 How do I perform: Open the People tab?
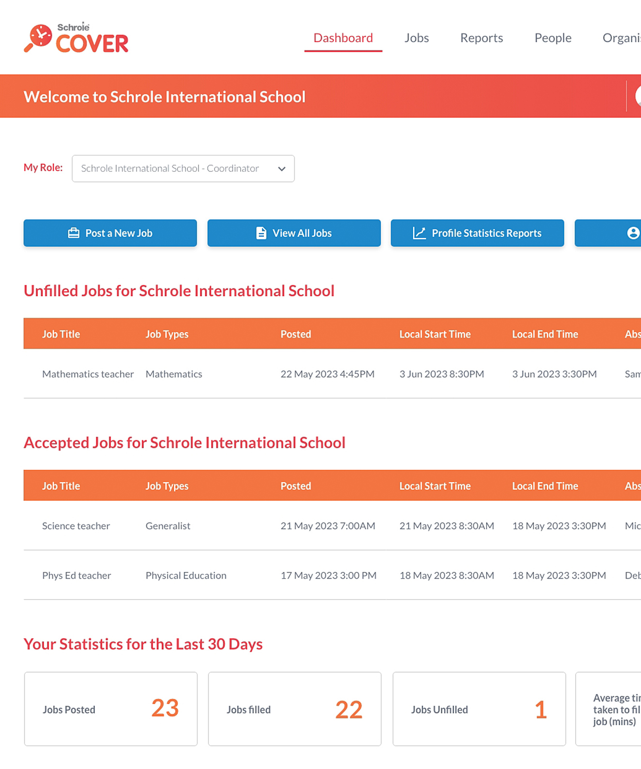point(552,38)
